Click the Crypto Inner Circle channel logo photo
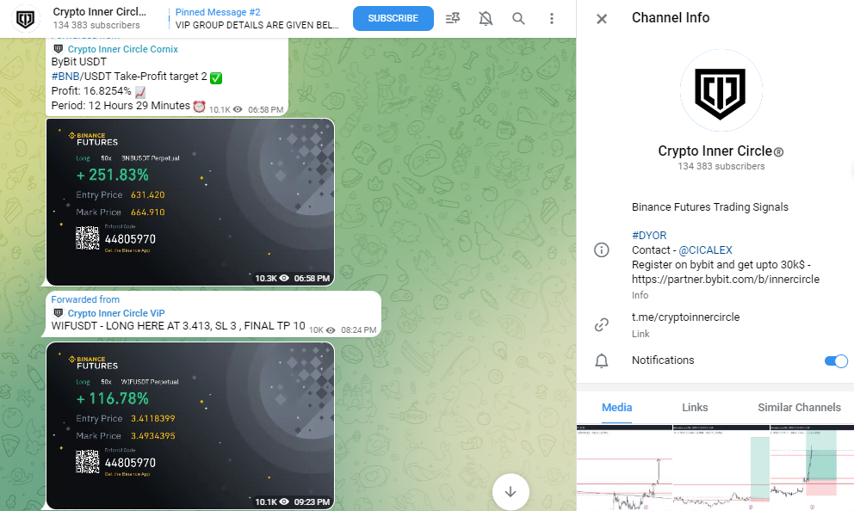This screenshot has height=511, width=854. pos(721,89)
